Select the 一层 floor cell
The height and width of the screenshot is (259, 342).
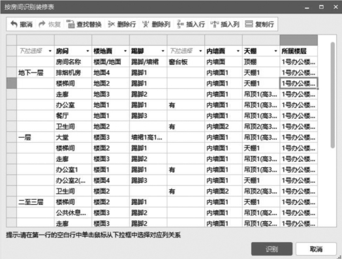(35, 138)
